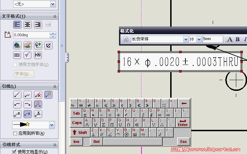
Task: Check the 应用到所有(A) checkbox
Action: pos(15,133)
